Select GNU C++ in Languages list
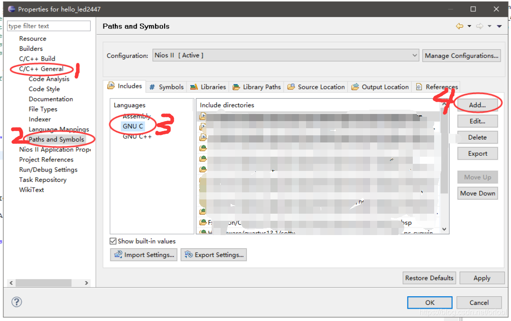Screen dimensions: 511x321 pos(137,136)
